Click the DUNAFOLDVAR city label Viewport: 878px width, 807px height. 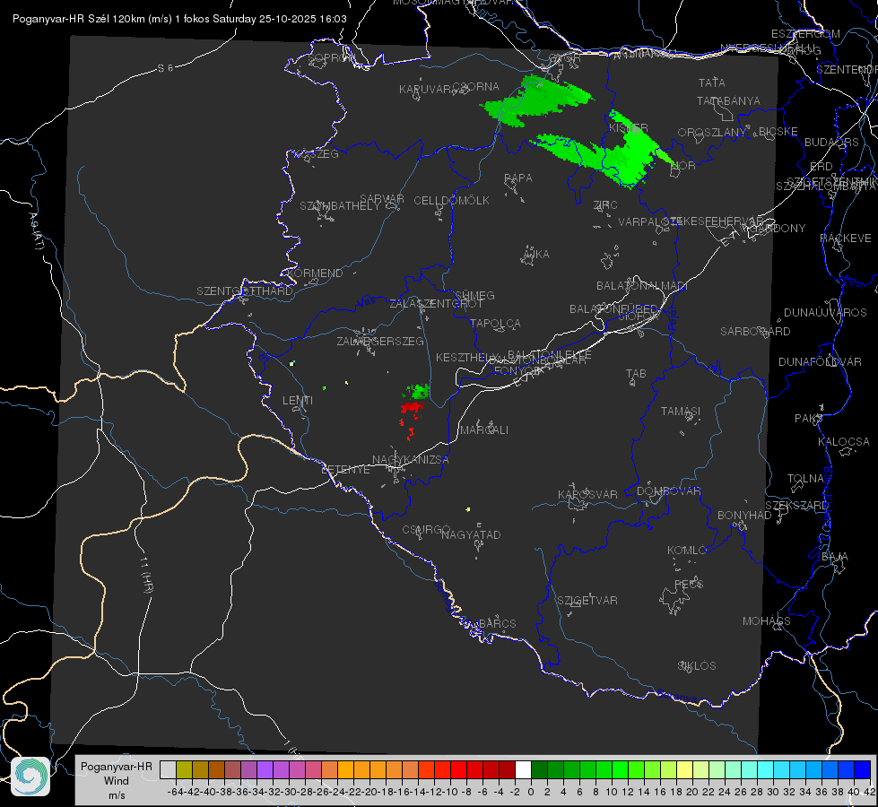tap(820, 362)
